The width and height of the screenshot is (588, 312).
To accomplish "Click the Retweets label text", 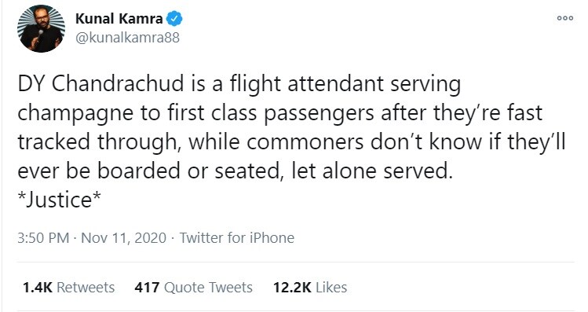I will pyautogui.click(x=86, y=287).
